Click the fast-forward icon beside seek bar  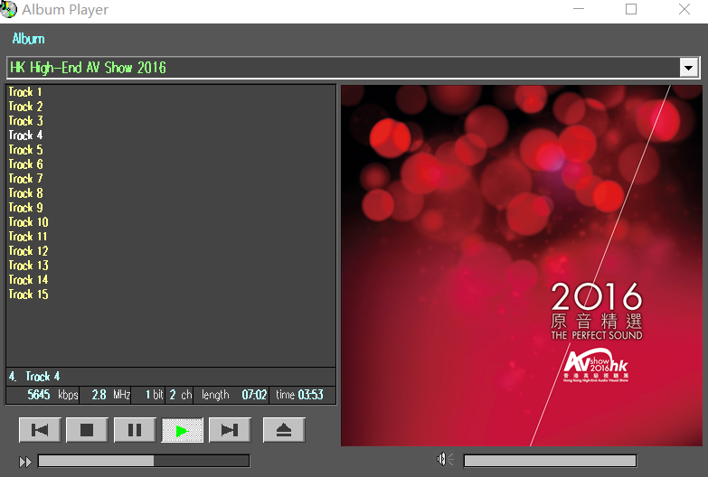(25, 462)
